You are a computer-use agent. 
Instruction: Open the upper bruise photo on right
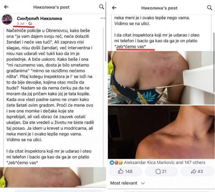(x=161, y=78)
